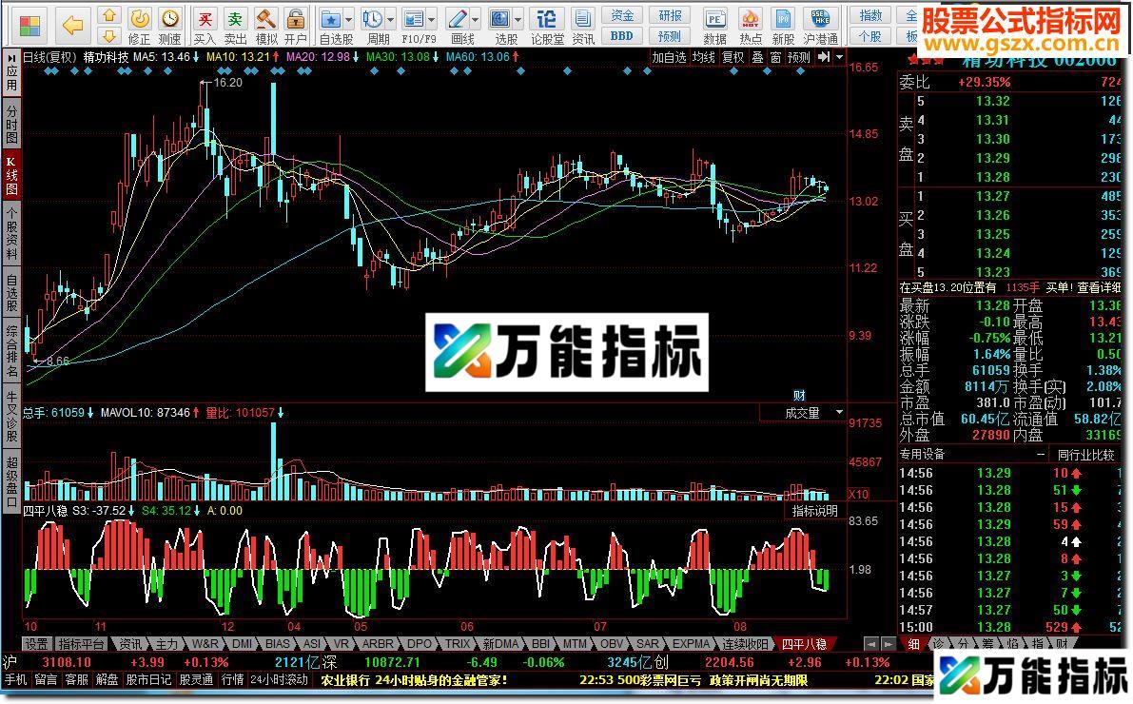Toggle the 叠 overlay option
The width and height of the screenshot is (1133, 704).
coord(757,56)
